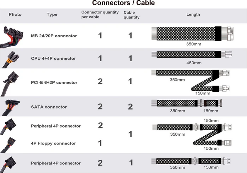247x173 pixels.
Task: Click the 450mm length label
Action: click(194, 63)
